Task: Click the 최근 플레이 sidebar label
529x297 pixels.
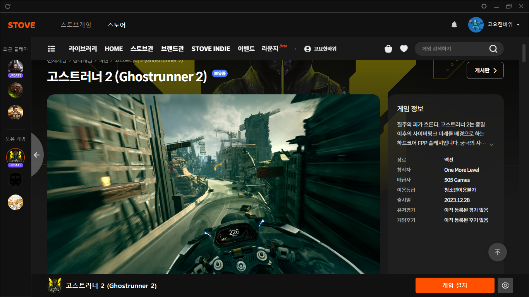Action: tap(15, 49)
